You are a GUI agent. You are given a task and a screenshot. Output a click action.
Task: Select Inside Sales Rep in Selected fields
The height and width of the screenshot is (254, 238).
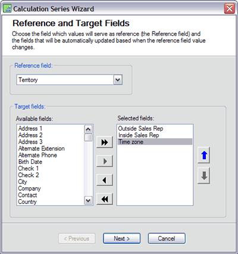[x=139, y=135]
